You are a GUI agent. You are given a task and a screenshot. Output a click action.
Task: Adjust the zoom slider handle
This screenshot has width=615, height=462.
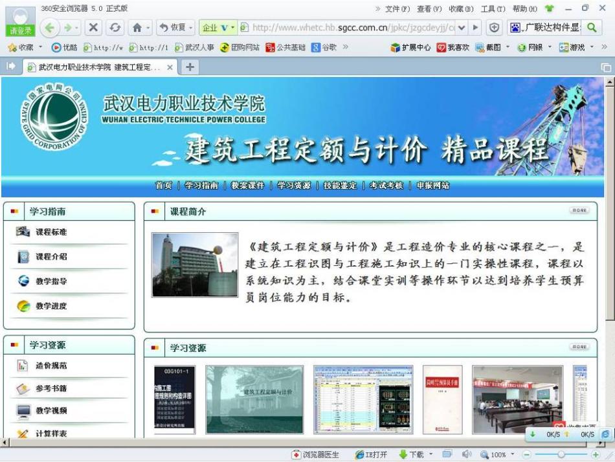click(561, 454)
